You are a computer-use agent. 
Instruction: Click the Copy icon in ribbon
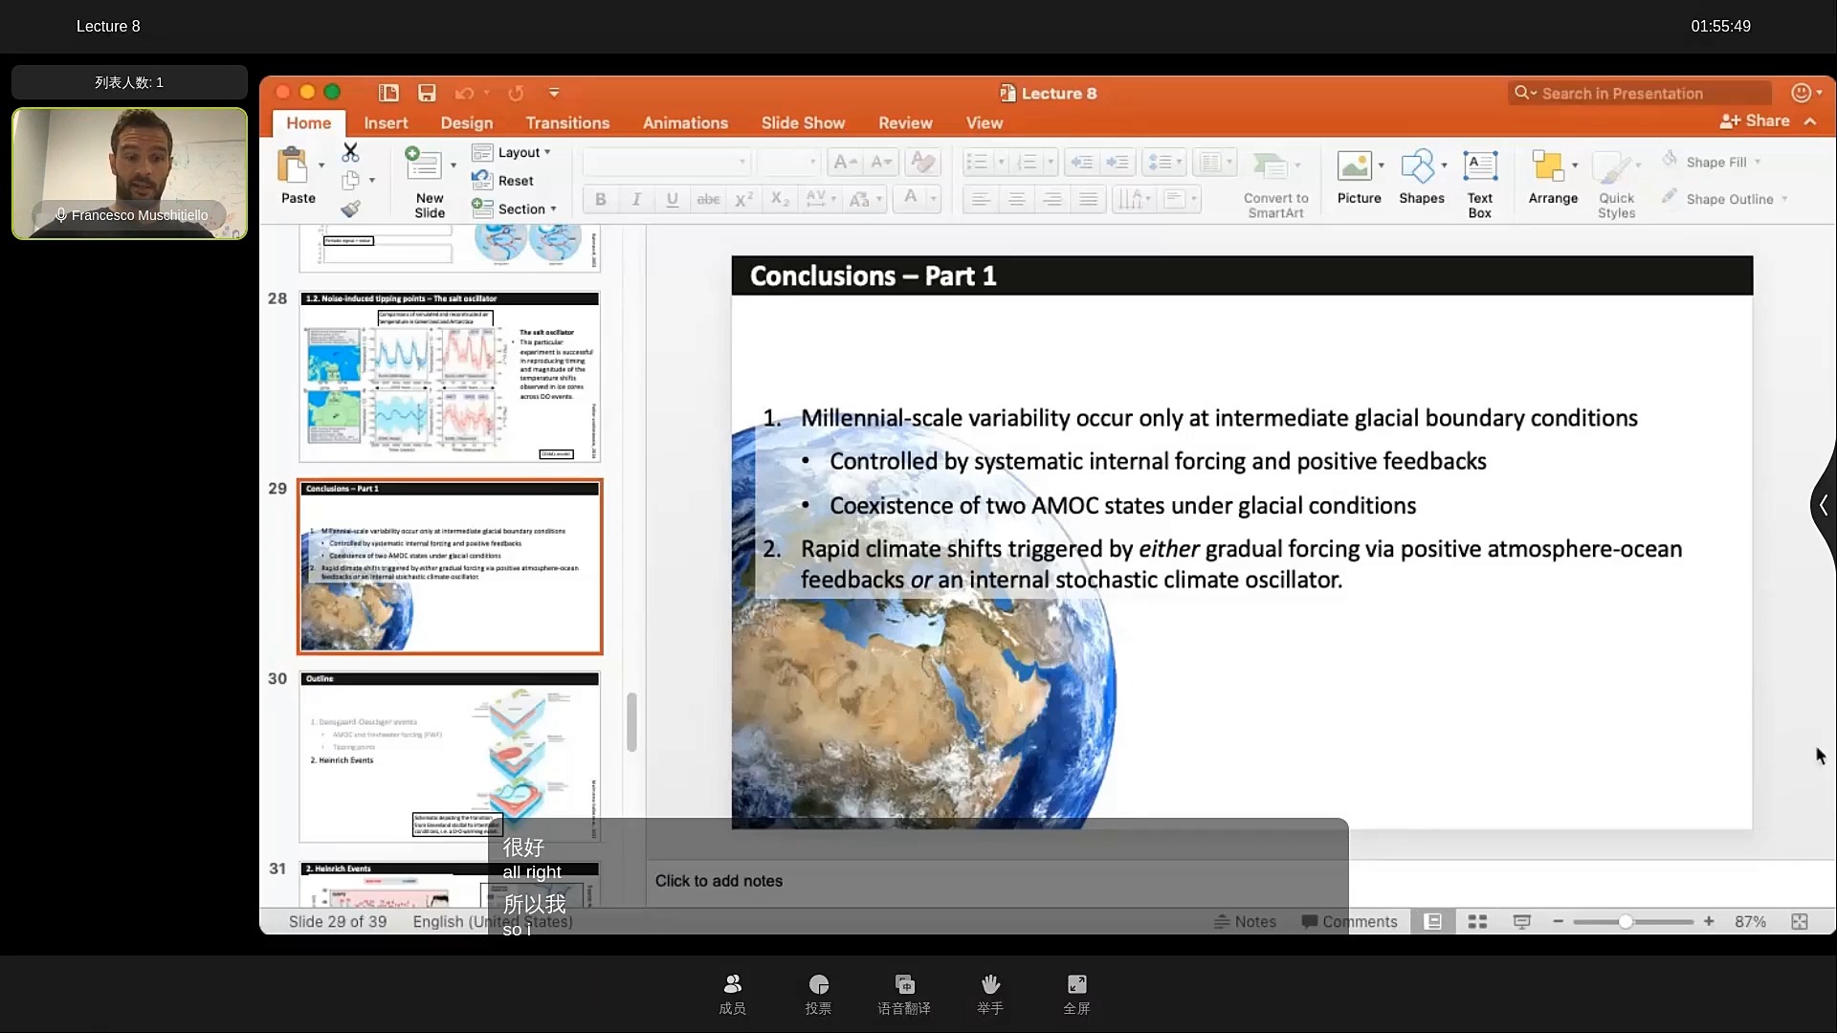pyautogui.click(x=351, y=180)
